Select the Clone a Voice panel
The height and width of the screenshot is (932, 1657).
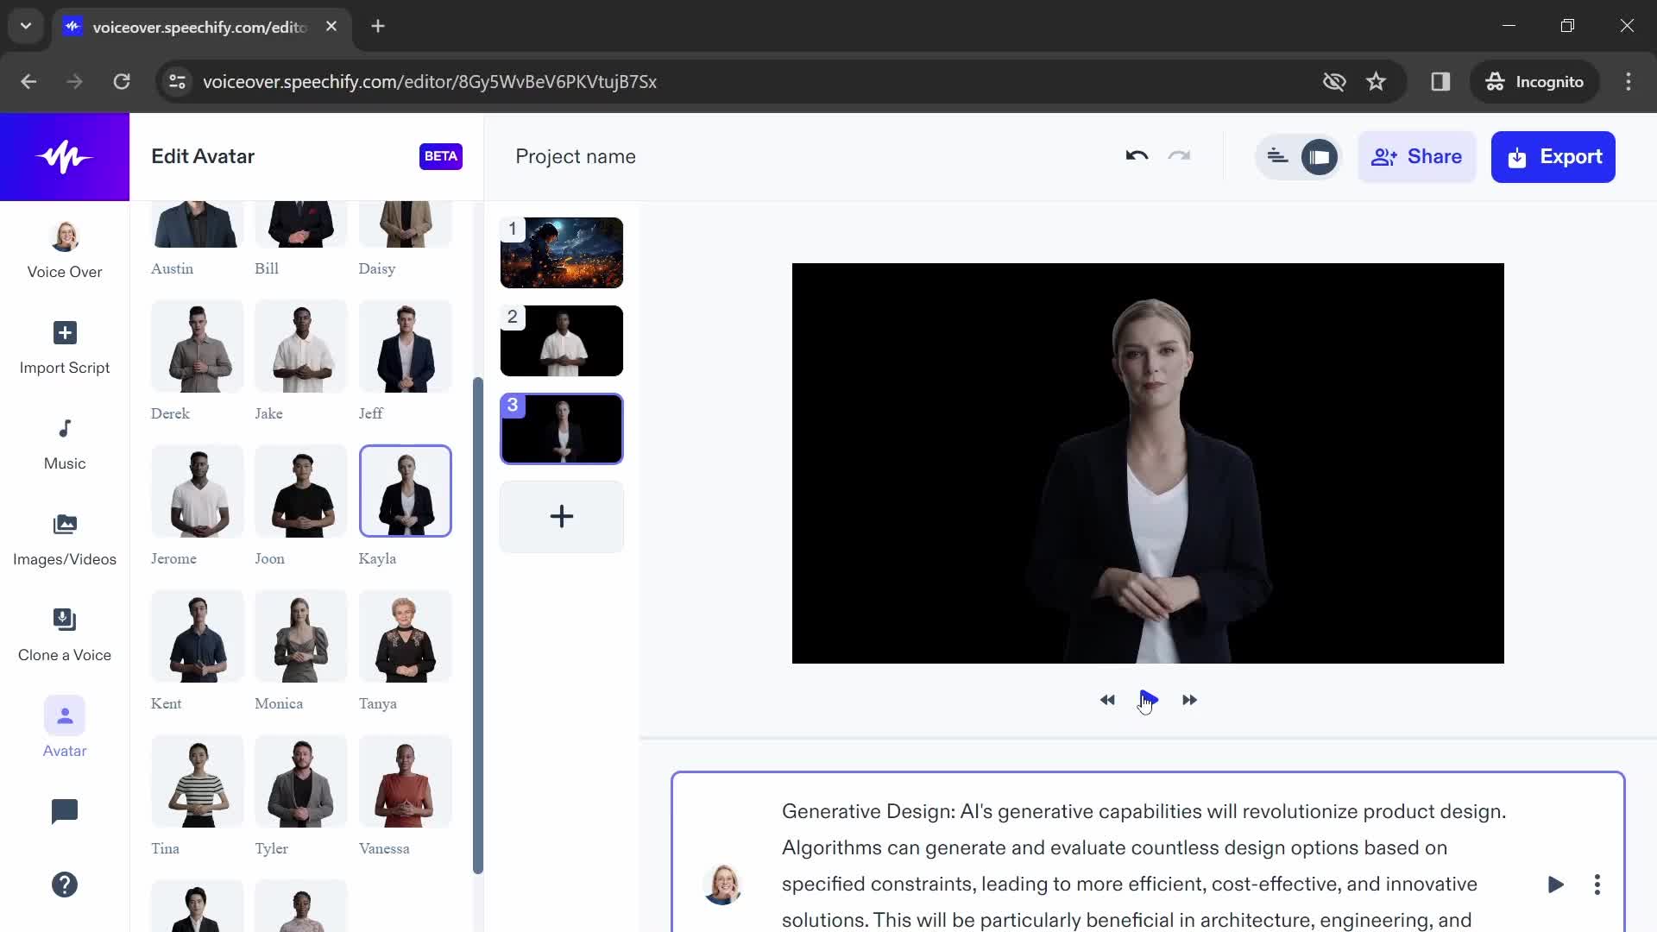(65, 634)
